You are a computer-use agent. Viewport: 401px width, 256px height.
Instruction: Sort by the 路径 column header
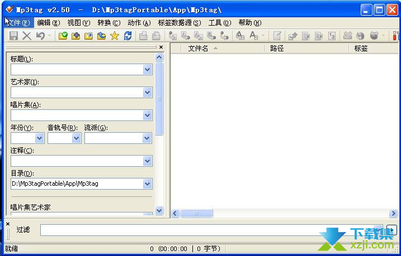[x=307, y=48]
